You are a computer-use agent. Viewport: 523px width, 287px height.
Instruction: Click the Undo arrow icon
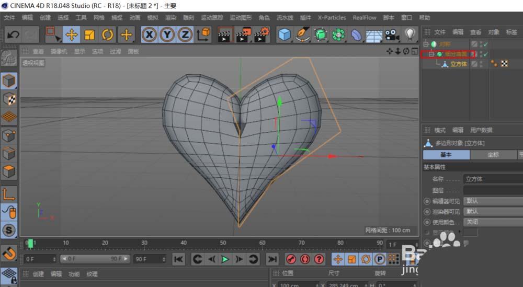14,35
